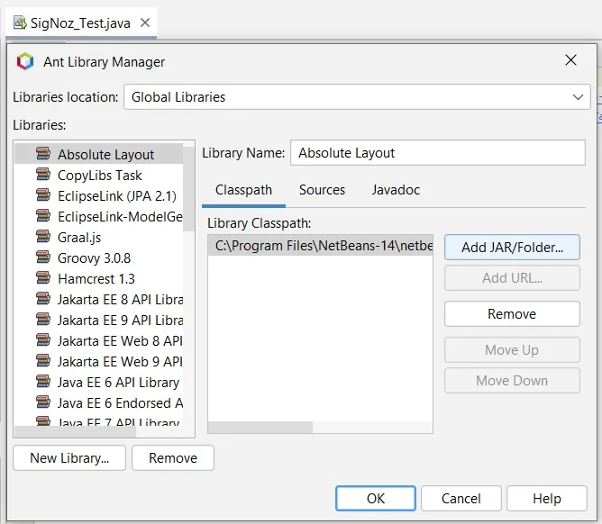
Task: Click the Graal.js library icon
Action: (43, 237)
